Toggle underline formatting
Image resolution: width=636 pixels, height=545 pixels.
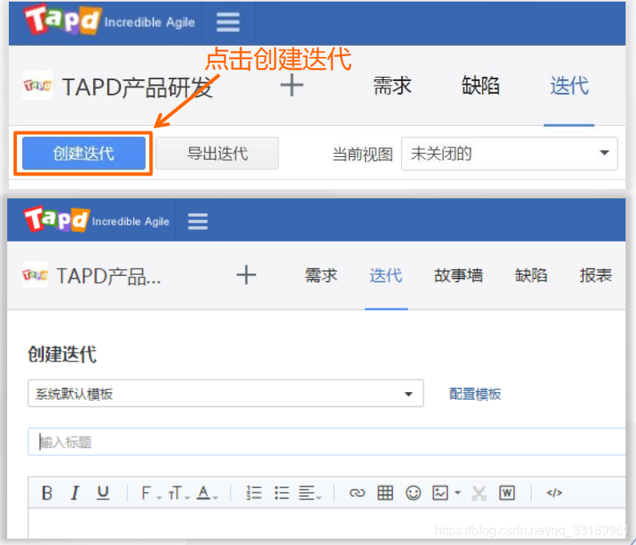[x=103, y=493]
